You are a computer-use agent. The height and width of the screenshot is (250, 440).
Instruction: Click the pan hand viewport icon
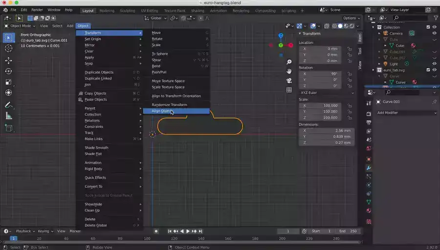[x=289, y=71]
